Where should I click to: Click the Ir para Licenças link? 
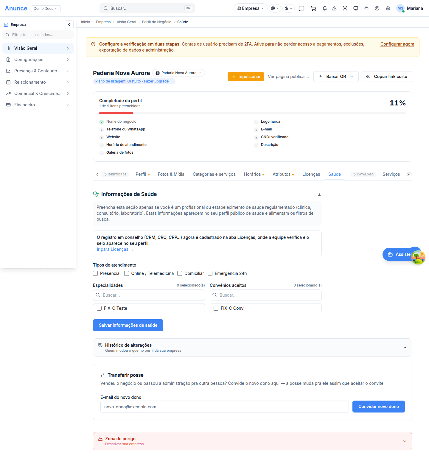[115, 249]
